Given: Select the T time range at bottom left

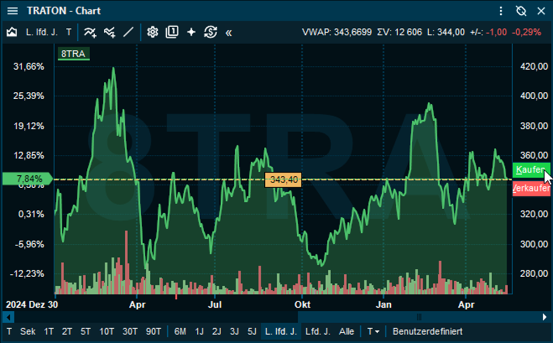Looking at the screenshot, I should click(9, 332).
